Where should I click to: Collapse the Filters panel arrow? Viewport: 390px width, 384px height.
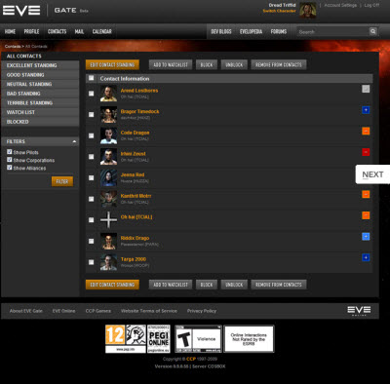click(74, 141)
